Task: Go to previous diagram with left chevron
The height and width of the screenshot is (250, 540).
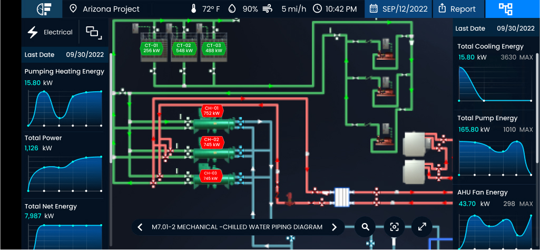Action: point(140,227)
